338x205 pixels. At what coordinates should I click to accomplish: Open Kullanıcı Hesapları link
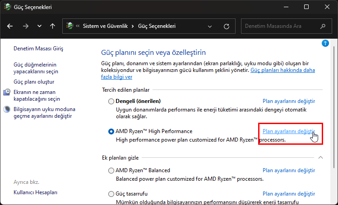coord(35,192)
